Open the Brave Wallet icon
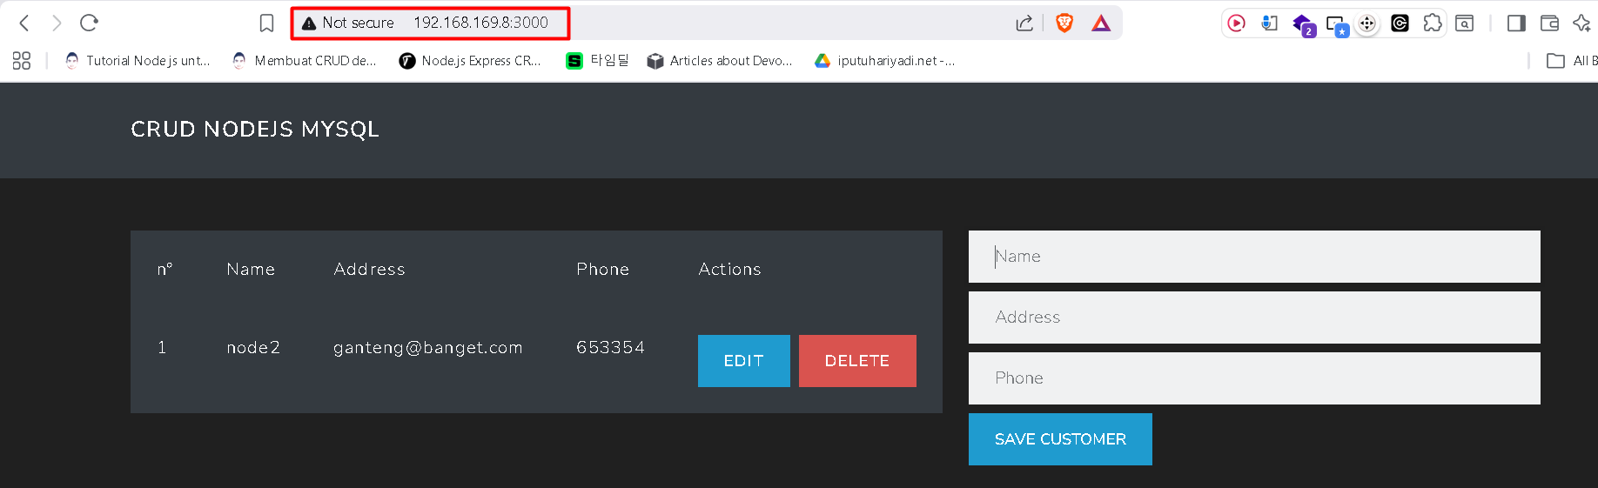This screenshot has width=1598, height=488. 1549,23
